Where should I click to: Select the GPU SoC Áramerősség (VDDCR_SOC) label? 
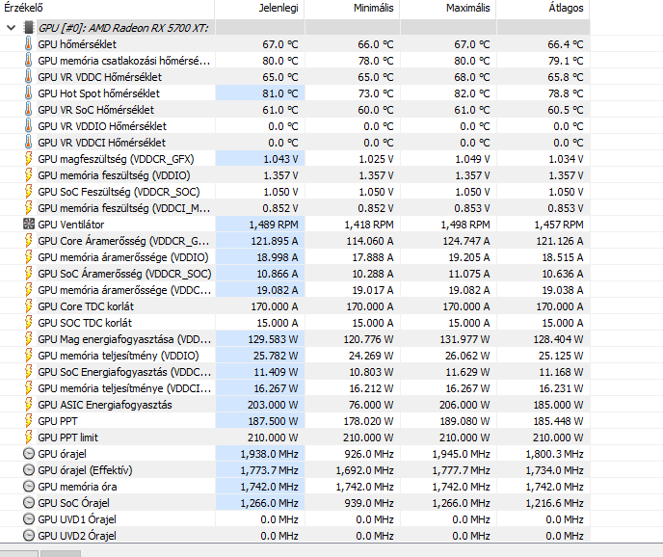click(124, 274)
